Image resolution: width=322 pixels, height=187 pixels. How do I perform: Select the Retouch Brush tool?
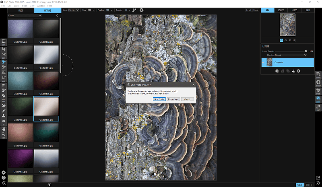tap(4, 111)
